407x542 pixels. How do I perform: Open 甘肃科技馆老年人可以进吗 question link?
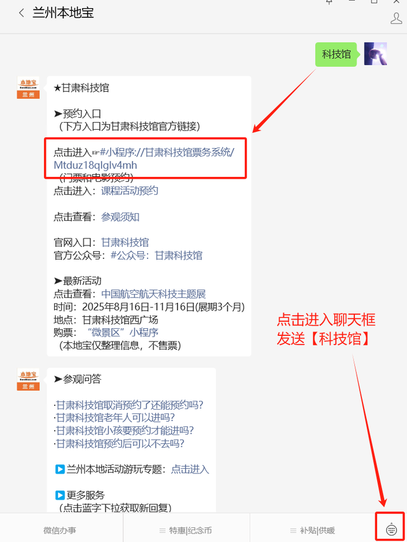[x=115, y=418]
